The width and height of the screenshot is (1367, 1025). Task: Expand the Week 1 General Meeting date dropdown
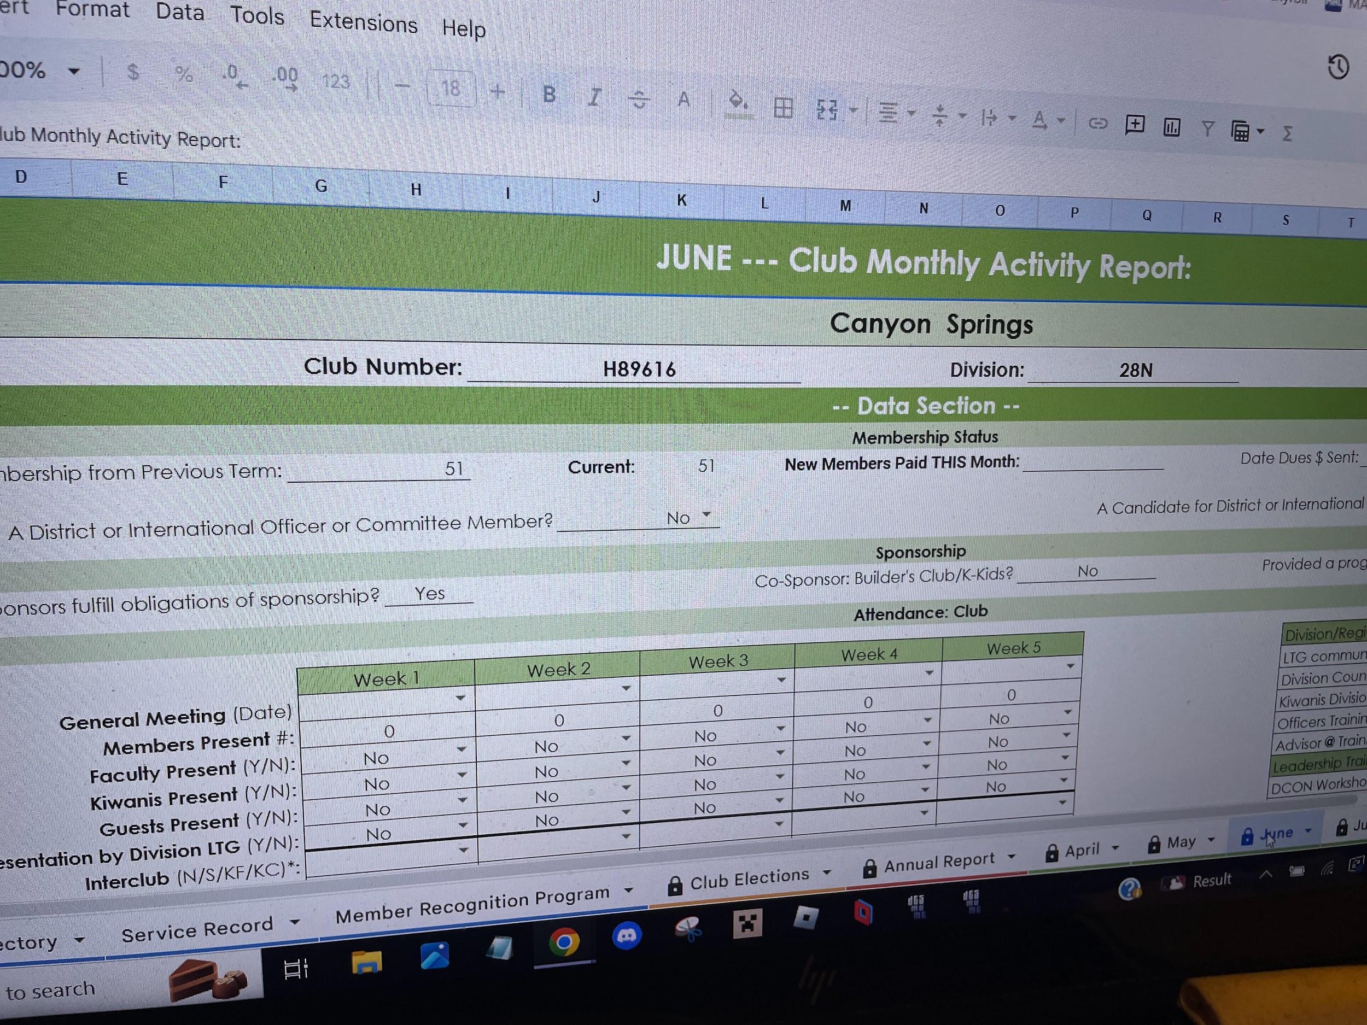click(x=460, y=698)
